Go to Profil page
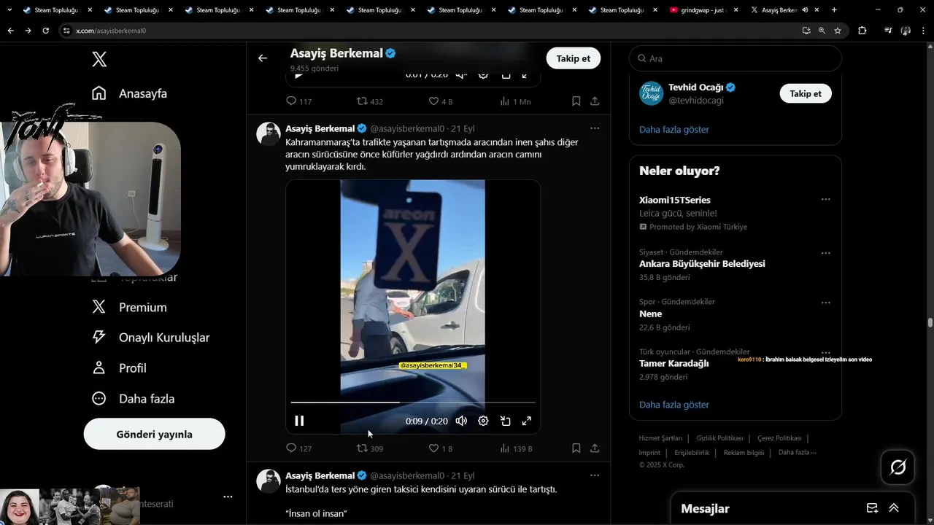 click(x=120, y=368)
